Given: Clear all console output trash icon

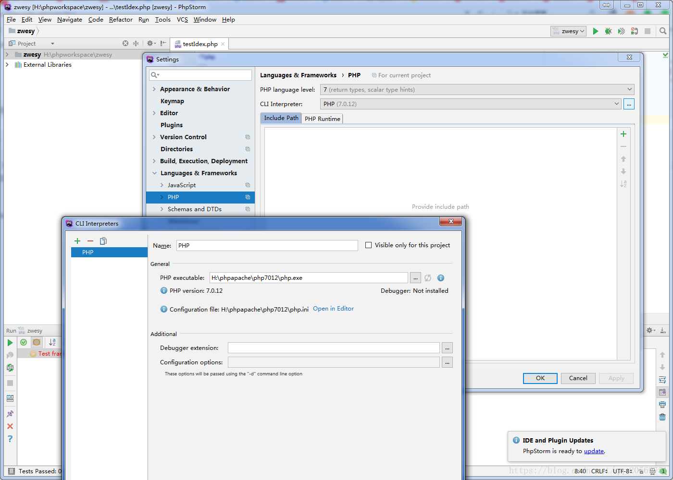Looking at the screenshot, I should 662,417.
